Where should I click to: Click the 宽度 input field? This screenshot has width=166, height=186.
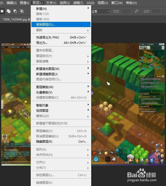[x=126, y=11]
